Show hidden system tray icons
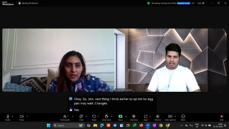The image size is (229, 129). [182, 125]
